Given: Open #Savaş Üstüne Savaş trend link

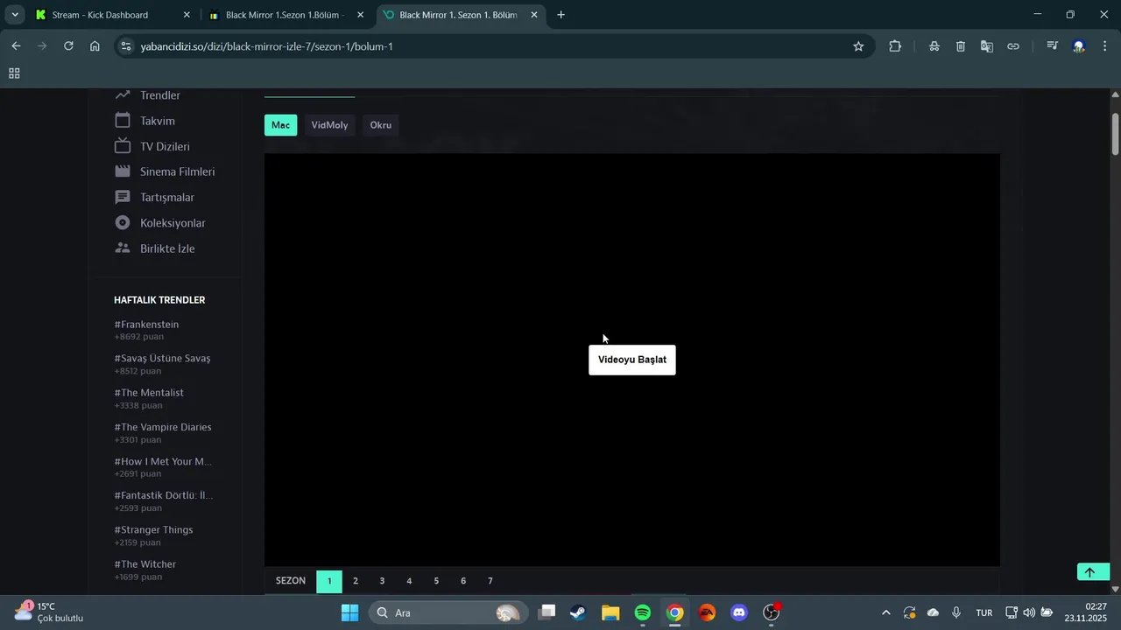Looking at the screenshot, I should coord(162,359).
